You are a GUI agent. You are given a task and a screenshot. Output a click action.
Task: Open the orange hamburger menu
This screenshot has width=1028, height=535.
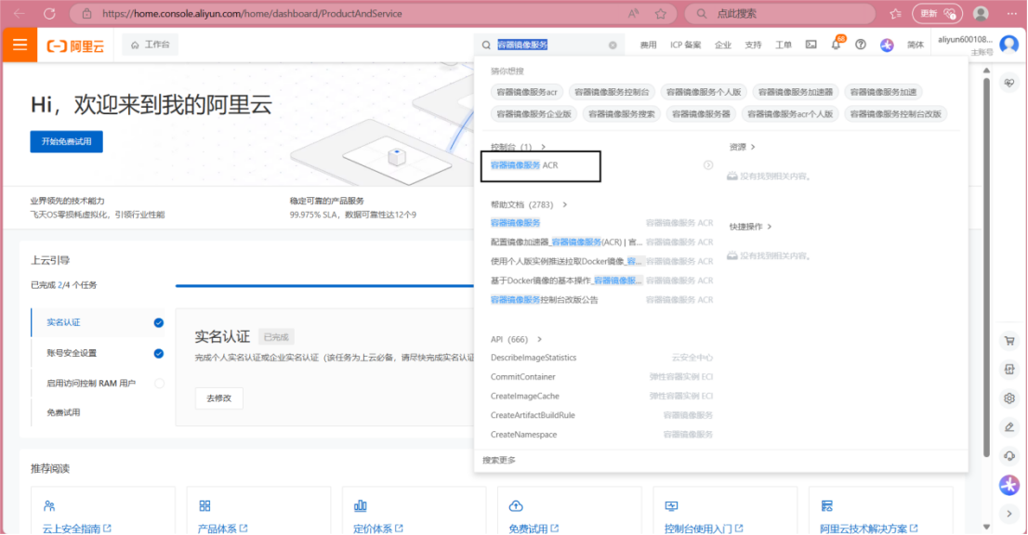pos(20,45)
